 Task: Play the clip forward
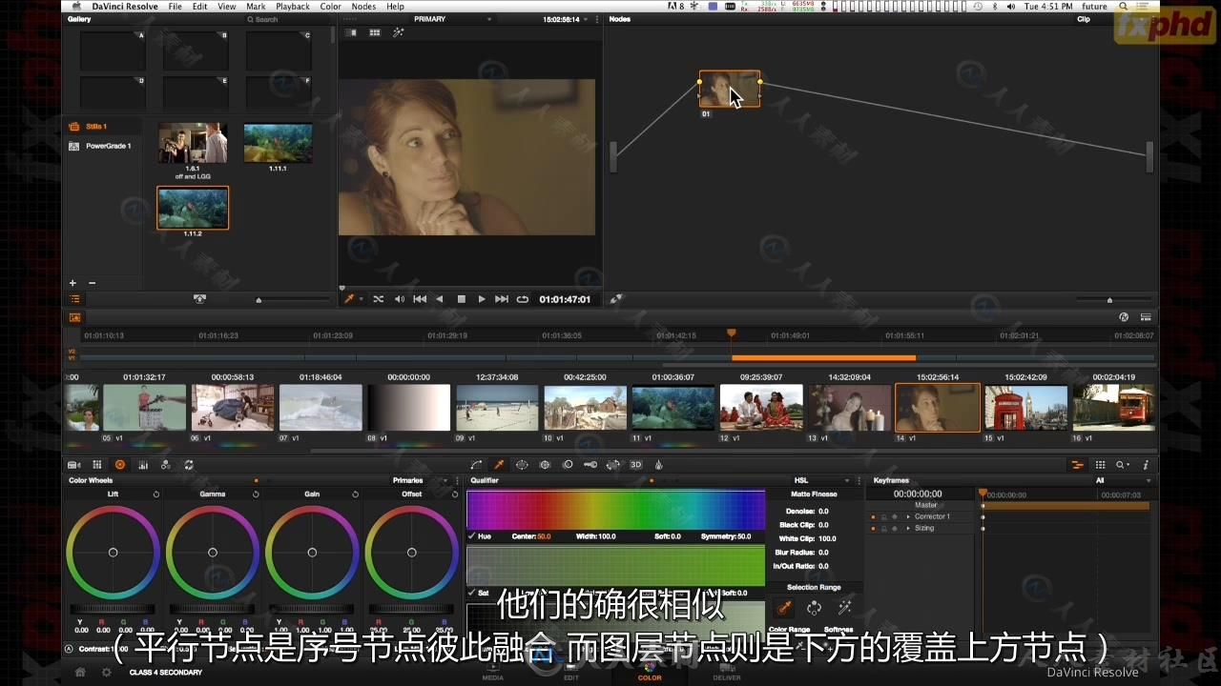point(482,299)
